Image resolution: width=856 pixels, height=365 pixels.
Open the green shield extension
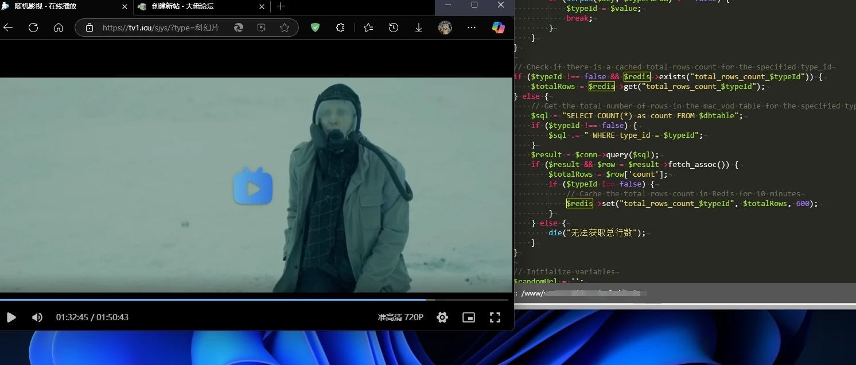[x=315, y=28]
